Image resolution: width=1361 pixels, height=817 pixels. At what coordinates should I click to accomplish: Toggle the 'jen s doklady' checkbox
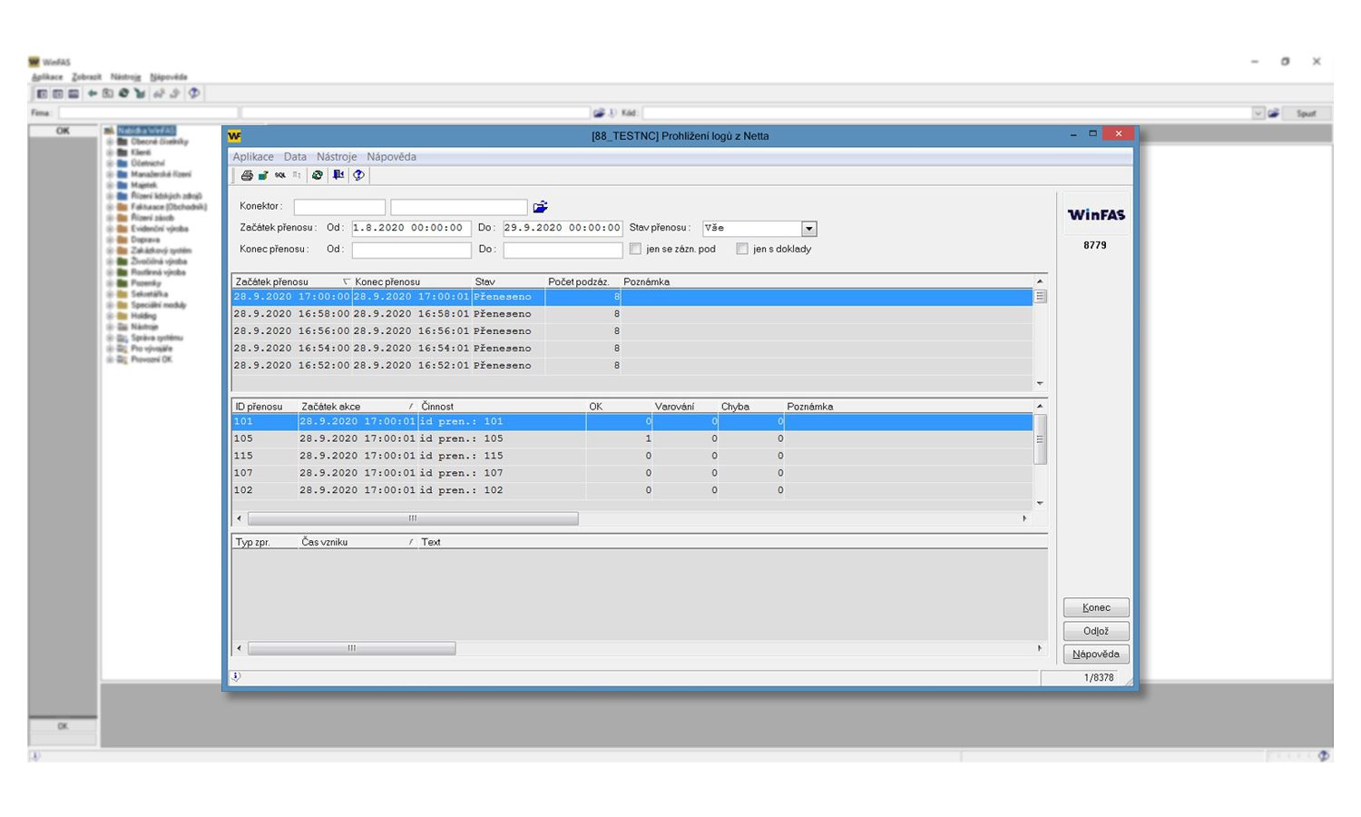[742, 249]
